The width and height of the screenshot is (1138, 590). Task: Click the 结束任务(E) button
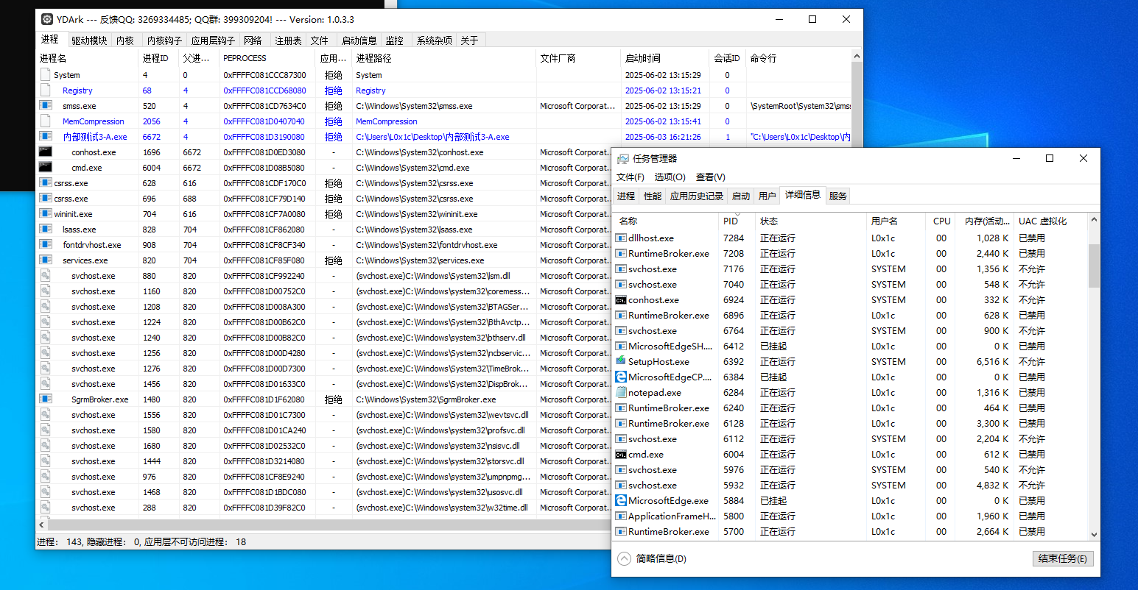pyautogui.click(x=1062, y=558)
